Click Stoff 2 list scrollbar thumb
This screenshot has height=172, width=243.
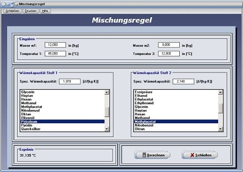220,108
